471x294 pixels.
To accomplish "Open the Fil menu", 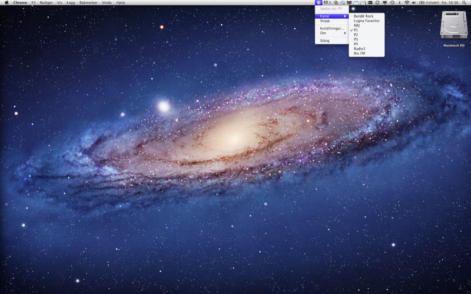I will [x=34, y=2].
